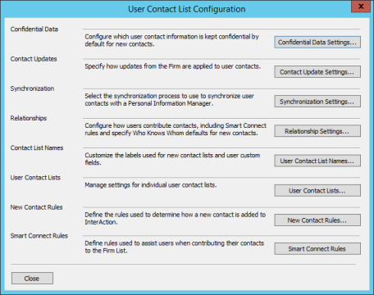Open Relationship Settings
374x295 pixels.
pos(317,131)
